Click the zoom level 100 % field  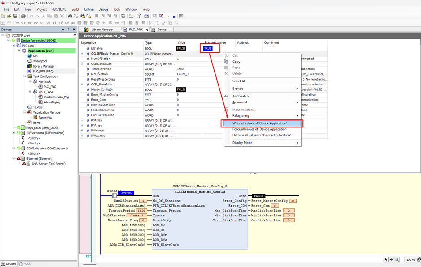pos(411,259)
